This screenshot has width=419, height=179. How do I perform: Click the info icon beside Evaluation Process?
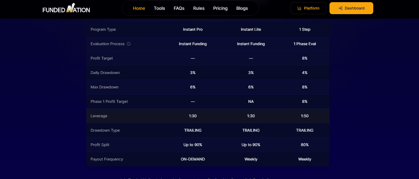(129, 44)
